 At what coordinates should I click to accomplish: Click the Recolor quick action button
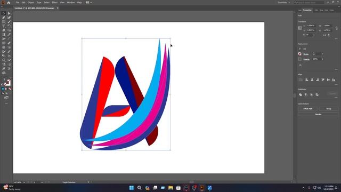(318, 114)
